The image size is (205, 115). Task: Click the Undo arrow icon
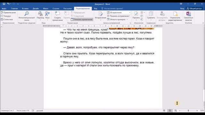(x=8, y=4)
